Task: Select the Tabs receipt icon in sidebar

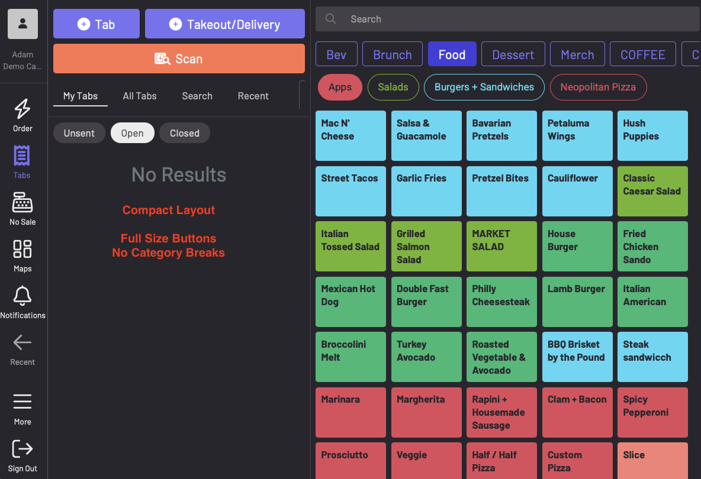Action: (22, 156)
